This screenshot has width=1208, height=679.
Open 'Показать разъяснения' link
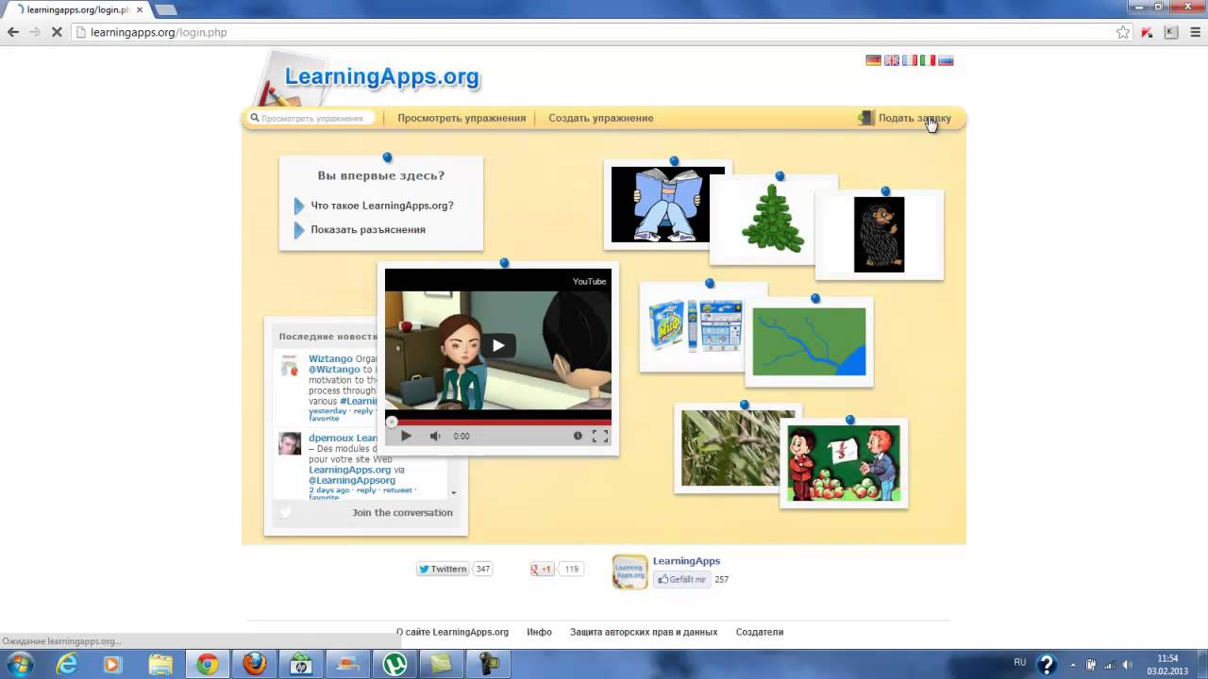[x=368, y=230]
